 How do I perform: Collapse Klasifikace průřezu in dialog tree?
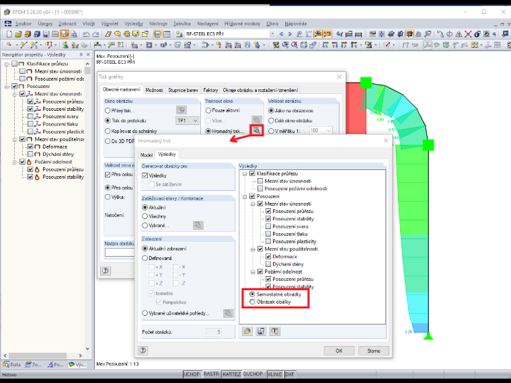tap(245, 173)
